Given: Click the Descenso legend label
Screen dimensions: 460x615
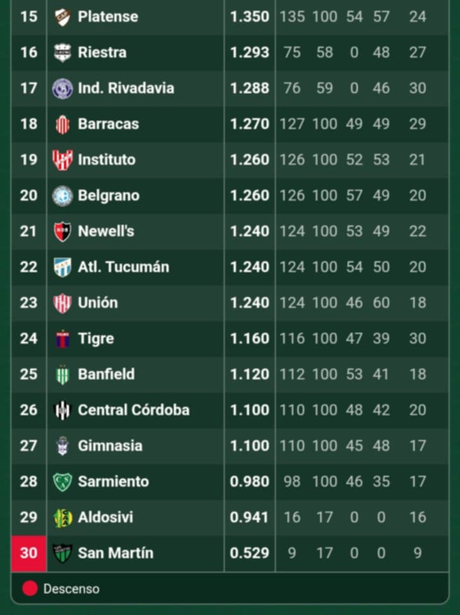Looking at the screenshot, I should click(x=71, y=589).
